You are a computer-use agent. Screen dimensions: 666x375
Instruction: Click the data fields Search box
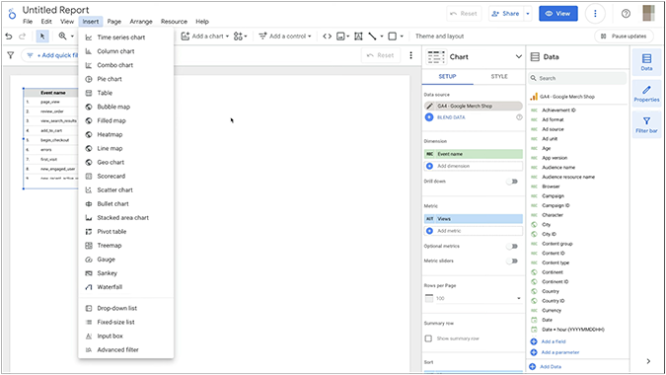click(x=577, y=78)
